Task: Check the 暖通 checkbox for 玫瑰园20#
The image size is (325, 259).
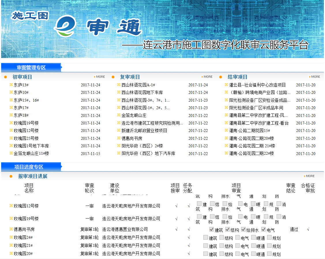Action: click(x=253, y=254)
